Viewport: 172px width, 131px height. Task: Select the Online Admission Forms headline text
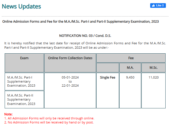(x=80, y=21)
